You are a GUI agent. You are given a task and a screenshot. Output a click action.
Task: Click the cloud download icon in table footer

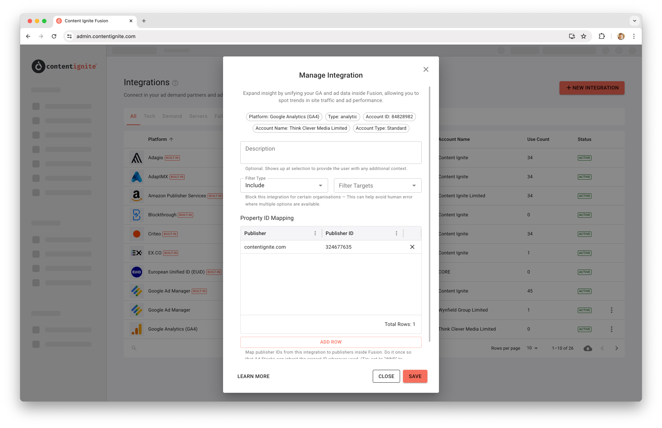588,348
